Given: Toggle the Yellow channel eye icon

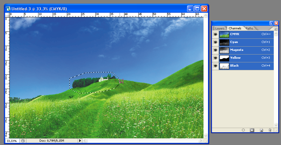Looking at the screenshot, I should pos(215,58).
